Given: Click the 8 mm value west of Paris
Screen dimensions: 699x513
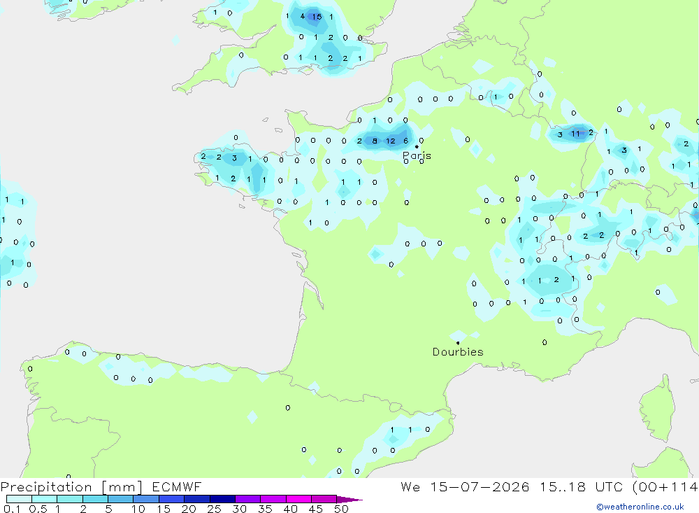Looking at the screenshot, I should [375, 141].
